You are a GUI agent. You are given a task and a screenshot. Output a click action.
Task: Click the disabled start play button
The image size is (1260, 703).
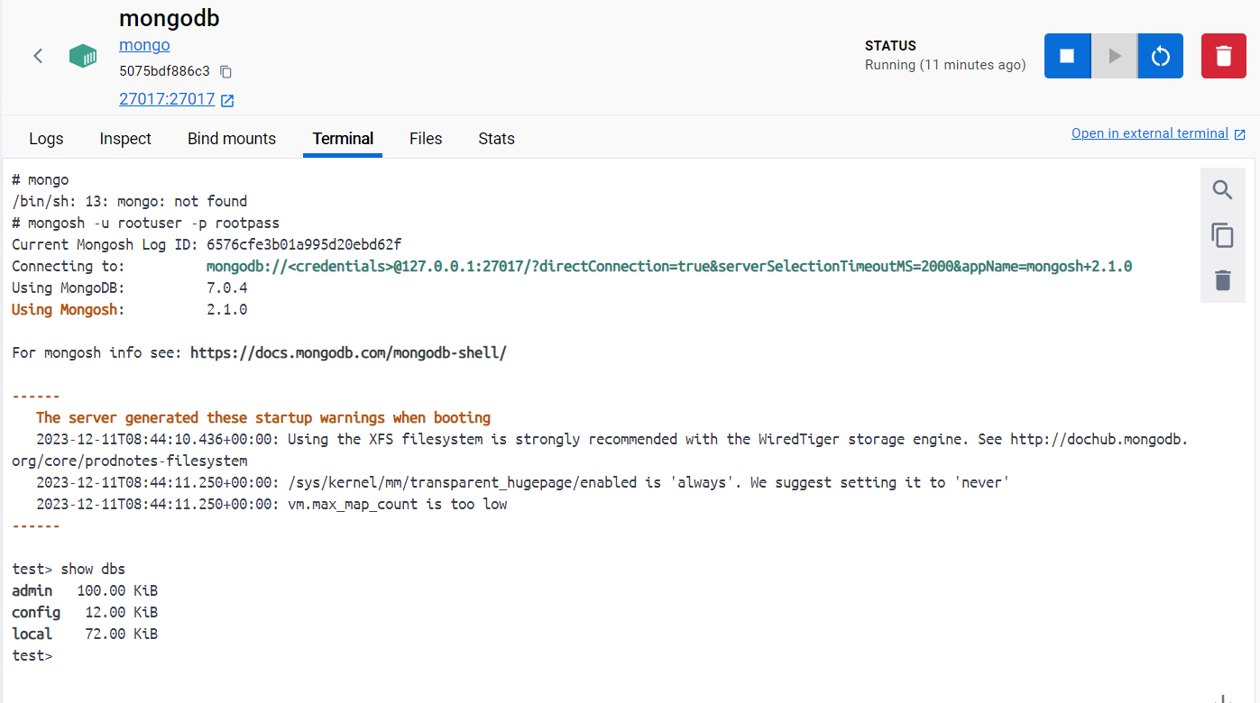tap(1115, 56)
